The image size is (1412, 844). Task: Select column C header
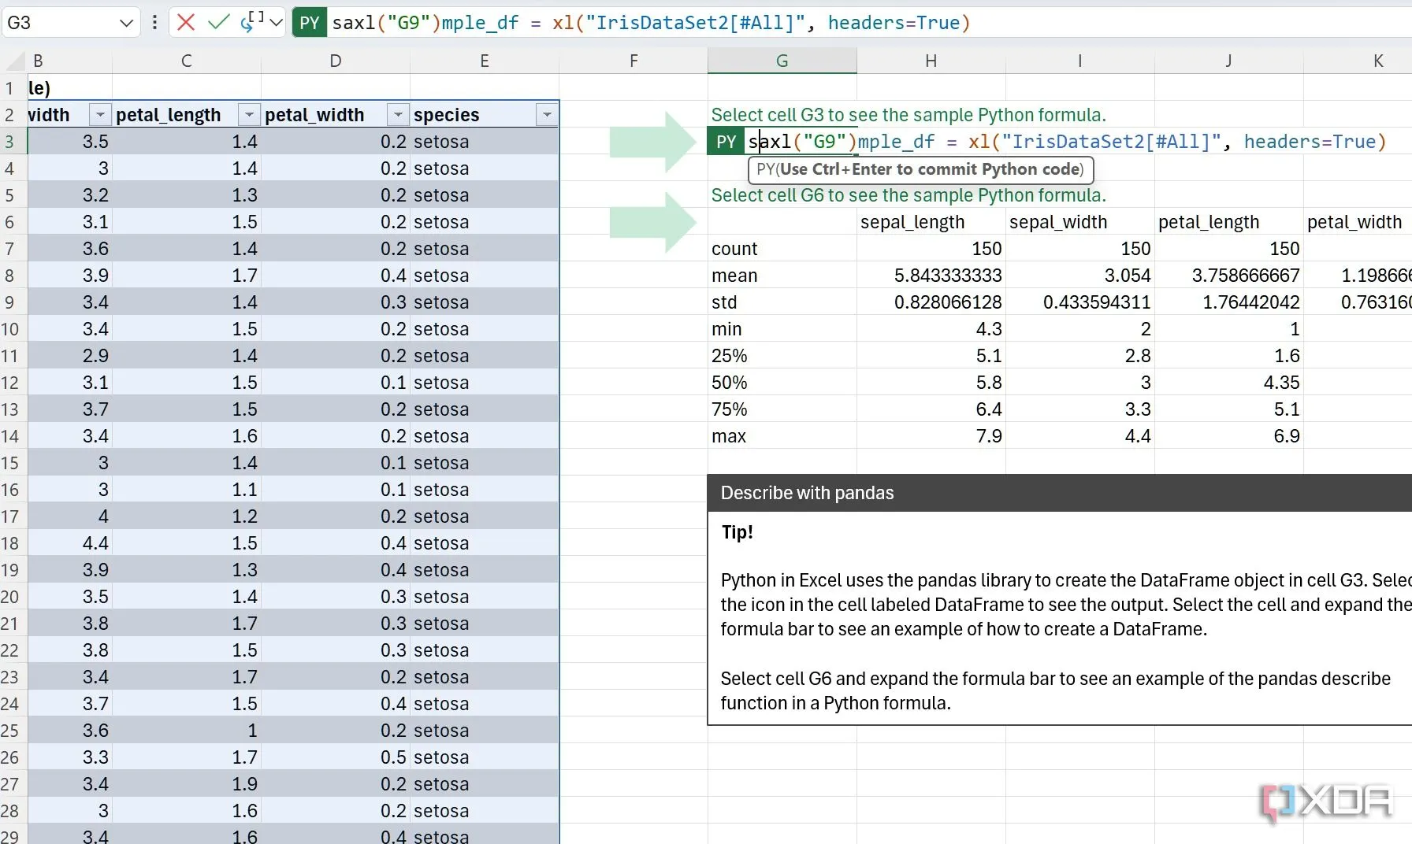pos(187,61)
